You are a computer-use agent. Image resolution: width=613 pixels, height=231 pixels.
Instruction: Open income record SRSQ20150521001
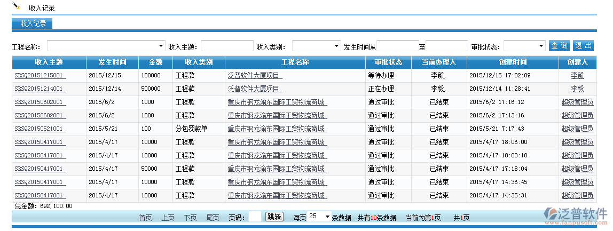(40, 129)
